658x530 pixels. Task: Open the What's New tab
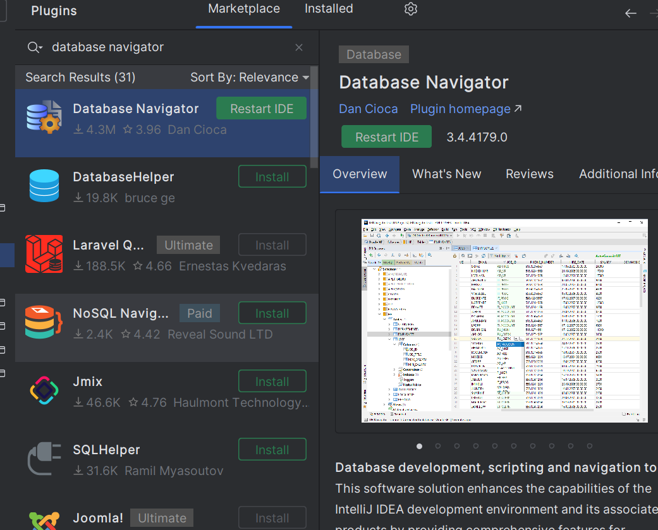pos(446,174)
